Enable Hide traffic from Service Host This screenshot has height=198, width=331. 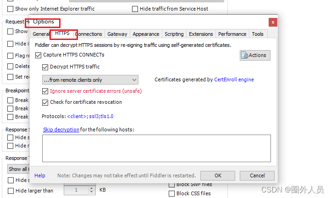(x=135, y=9)
